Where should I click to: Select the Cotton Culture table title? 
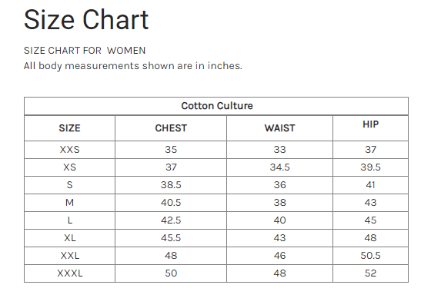point(217,106)
